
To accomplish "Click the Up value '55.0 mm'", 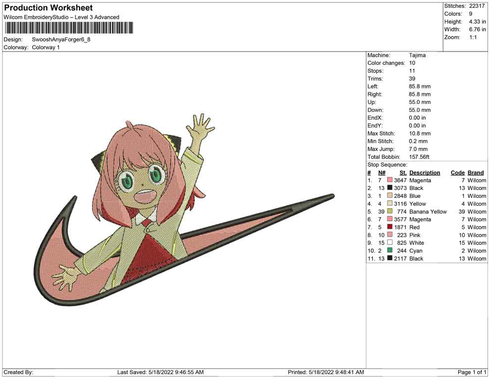I will tap(420, 102).
